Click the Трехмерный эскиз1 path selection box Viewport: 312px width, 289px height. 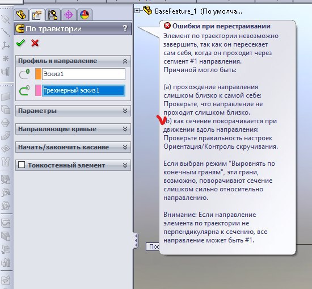(83, 91)
